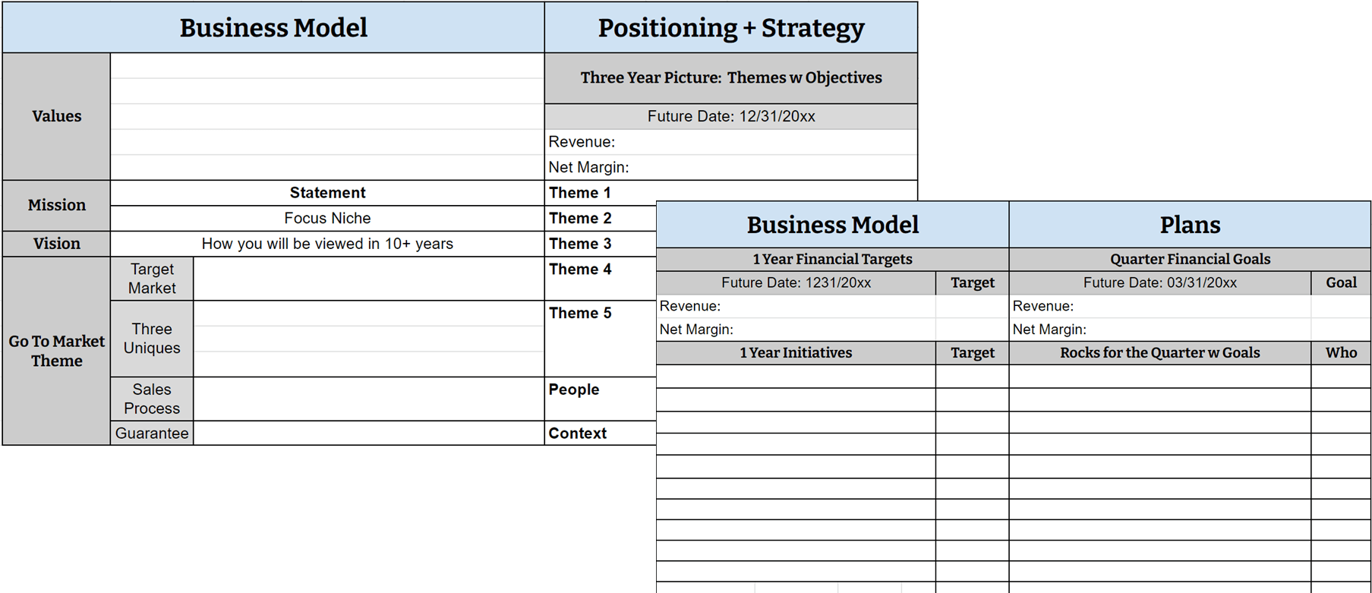This screenshot has width=1372, height=593.
Task: Click the "Quarter Financial Goals" header
Action: tap(1190, 259)
